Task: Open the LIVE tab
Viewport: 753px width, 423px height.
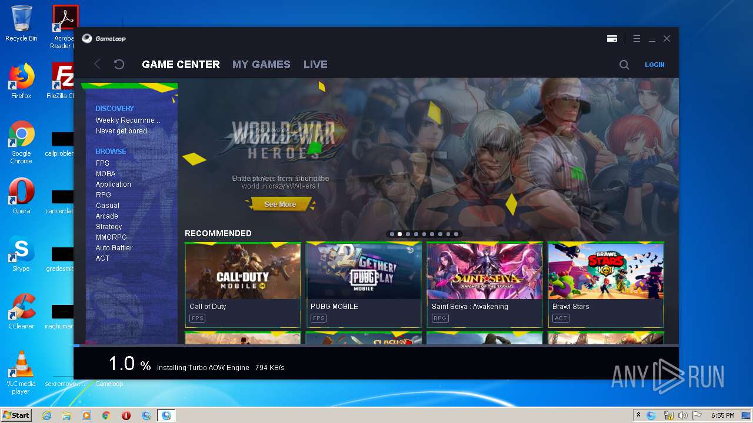Action: point(315,65)
